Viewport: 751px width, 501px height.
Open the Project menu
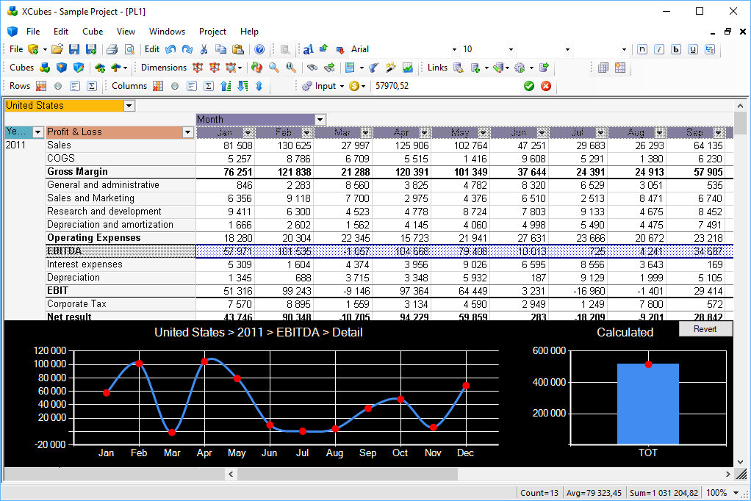[x=212, y=32]
